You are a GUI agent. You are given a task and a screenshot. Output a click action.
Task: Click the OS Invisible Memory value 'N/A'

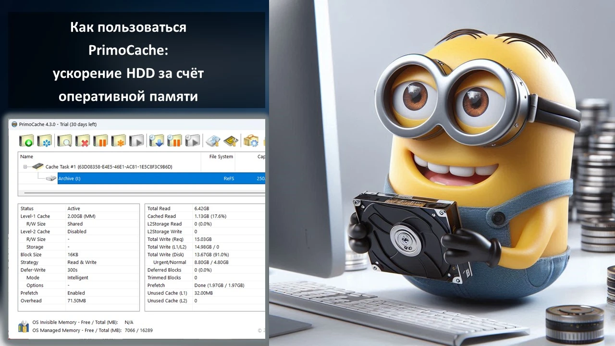129,322
